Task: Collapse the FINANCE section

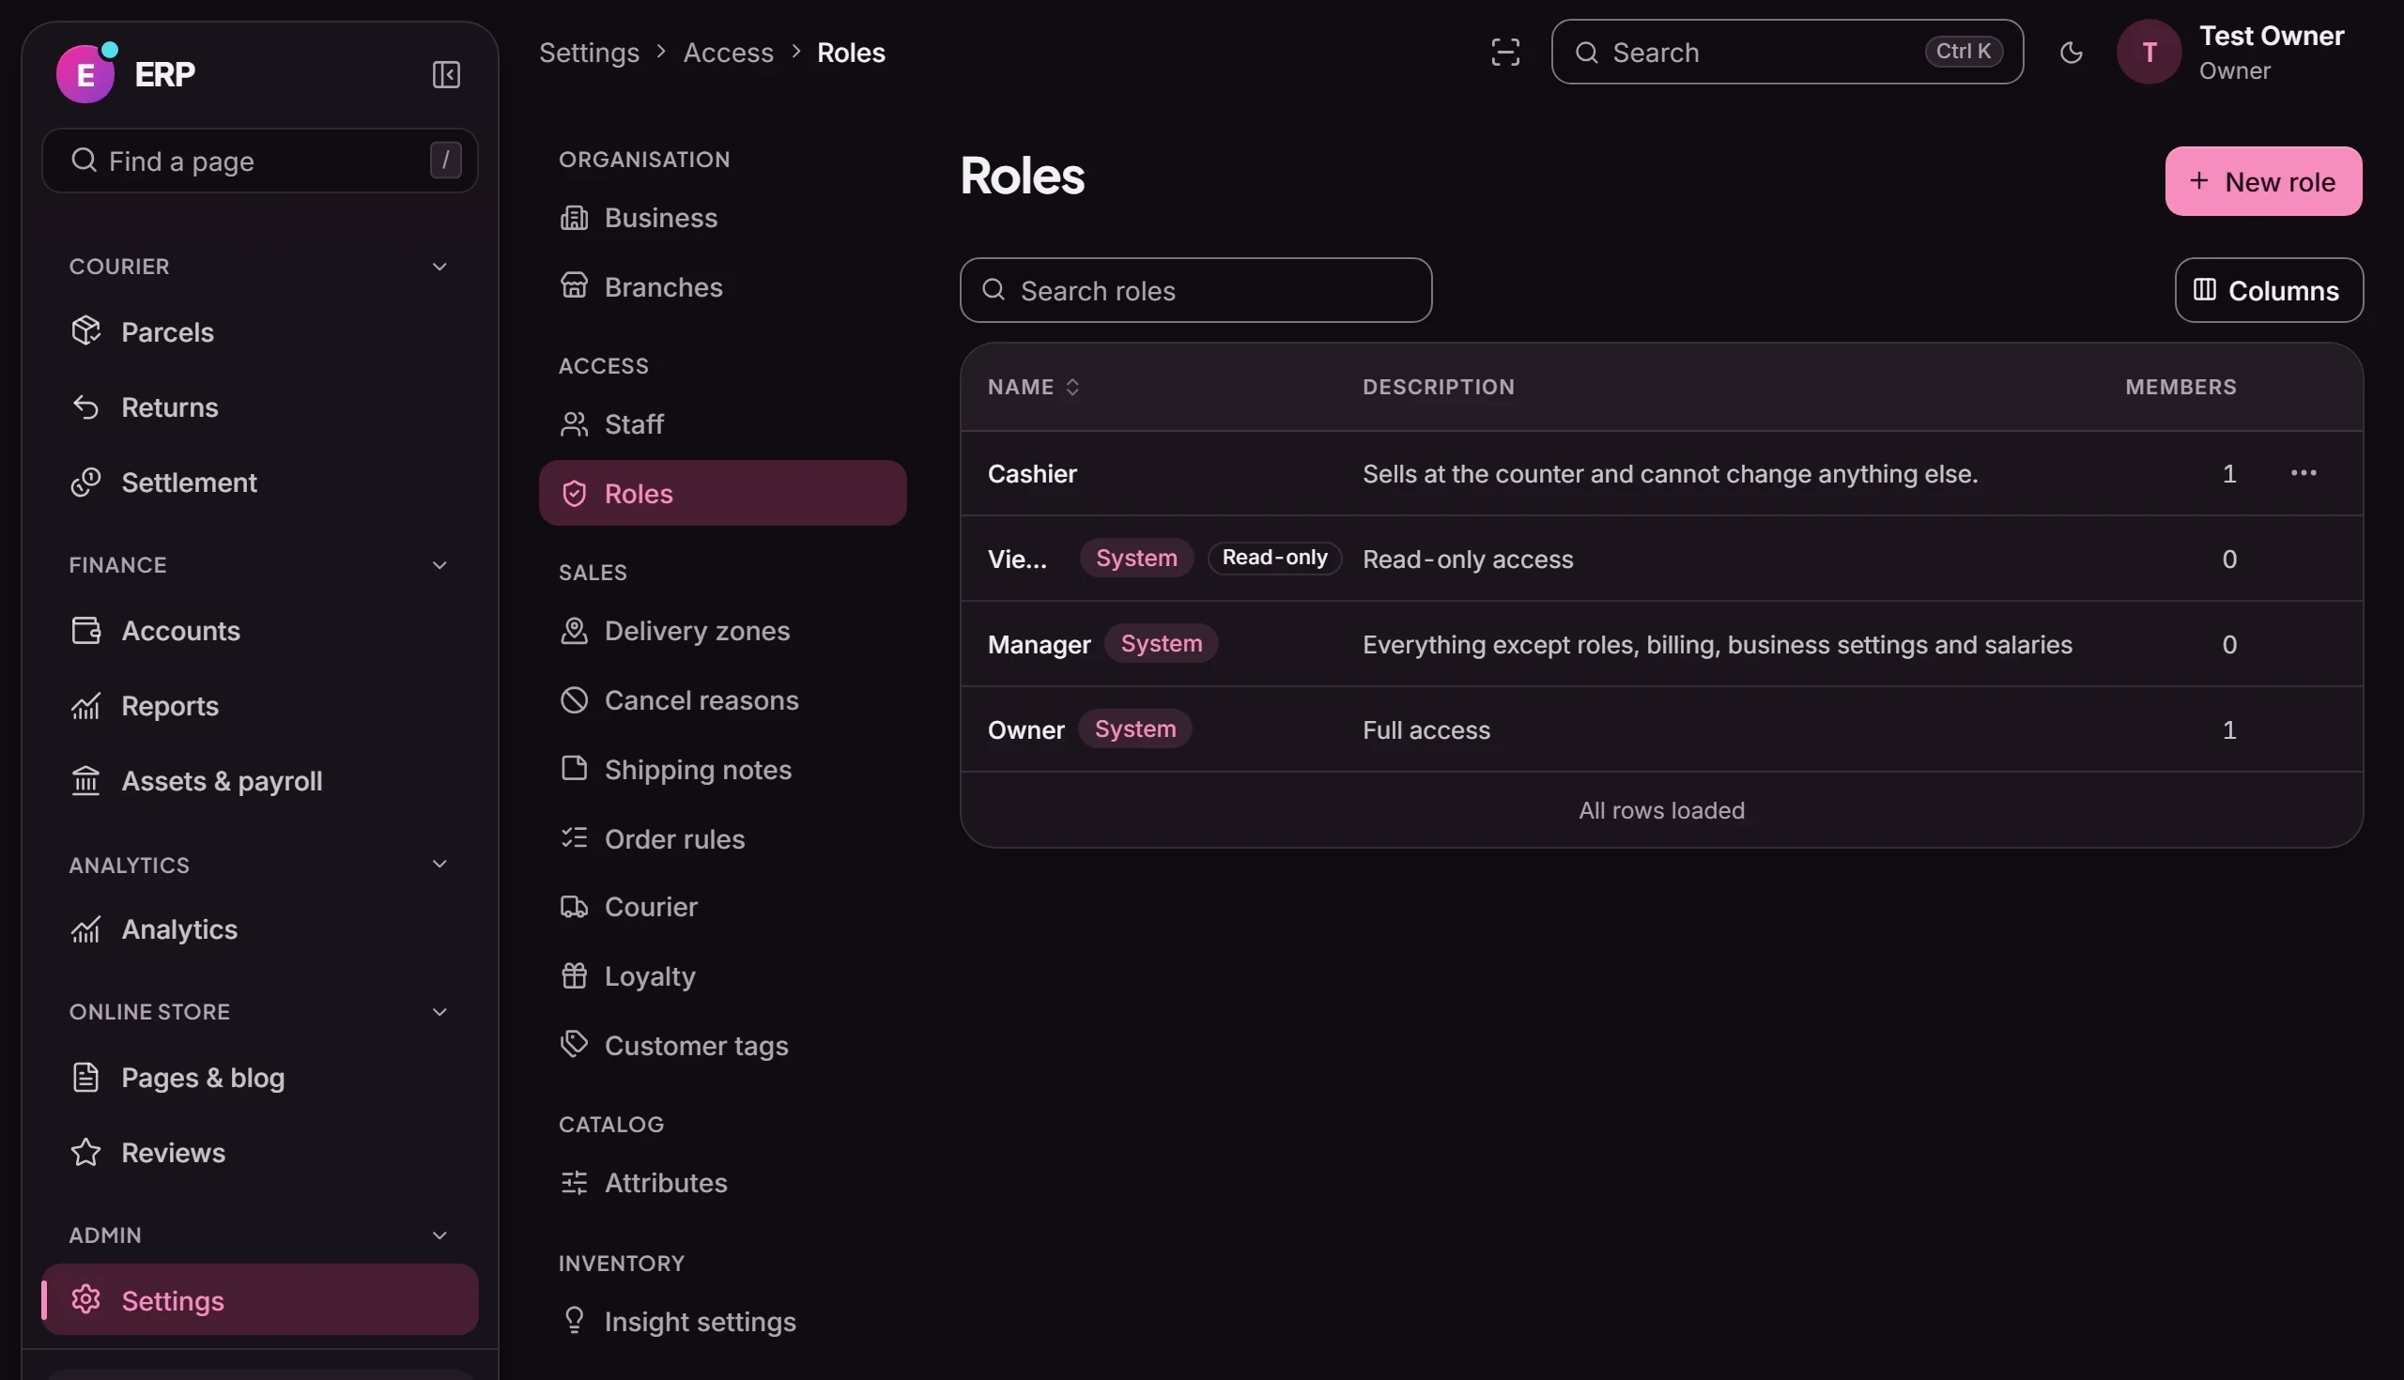Action: click(x=439, y=565)
